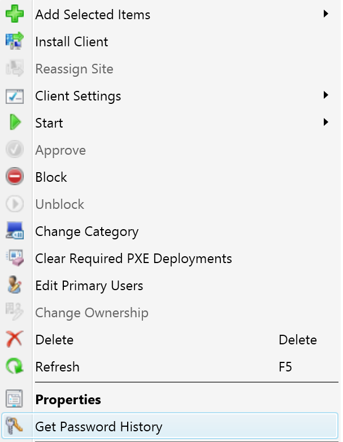Choose Edit Primary Users option
Viewport: 343px width, 442px height.
tap(89, 286)
